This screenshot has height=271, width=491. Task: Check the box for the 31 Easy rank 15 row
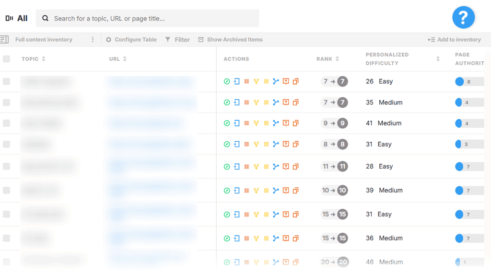pyautogui.click(x=6, y=214)
